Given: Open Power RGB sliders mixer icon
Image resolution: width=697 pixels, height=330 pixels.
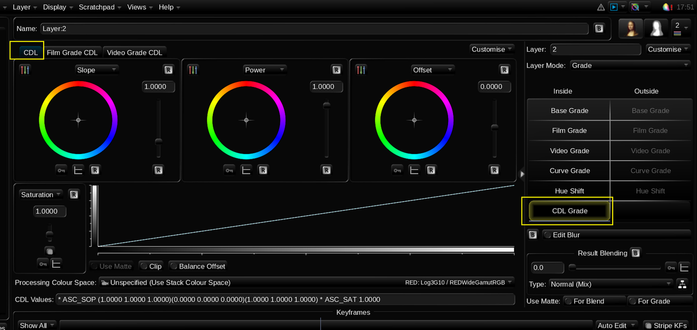Looking at the screenshot, I should (193, 70).
